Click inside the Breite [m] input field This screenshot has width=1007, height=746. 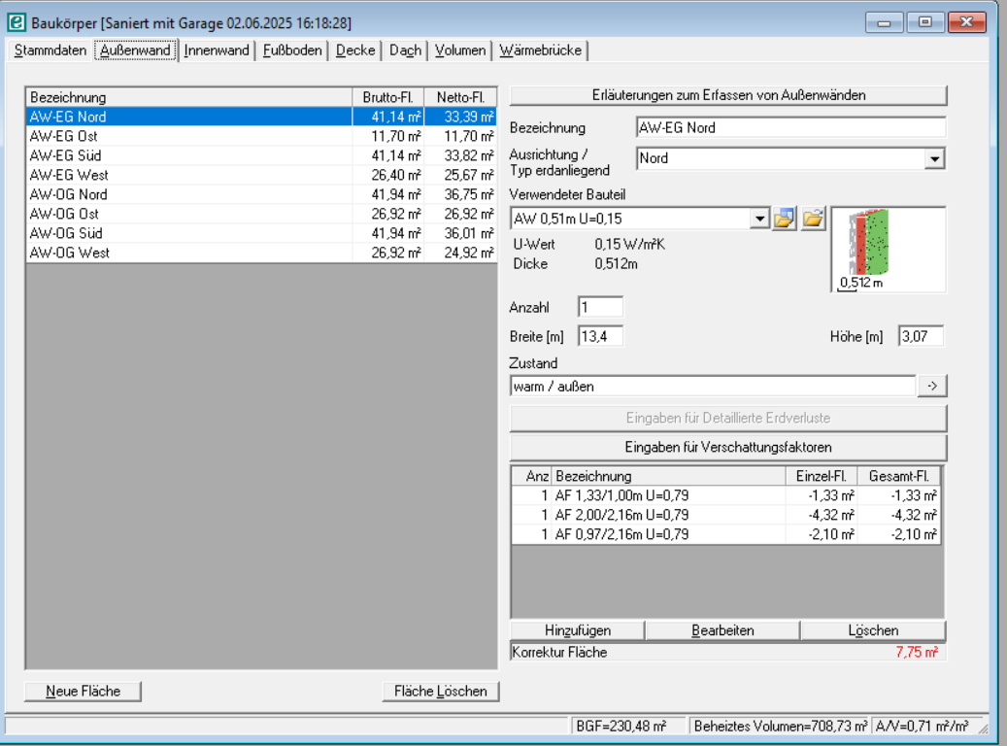[602, 335]
